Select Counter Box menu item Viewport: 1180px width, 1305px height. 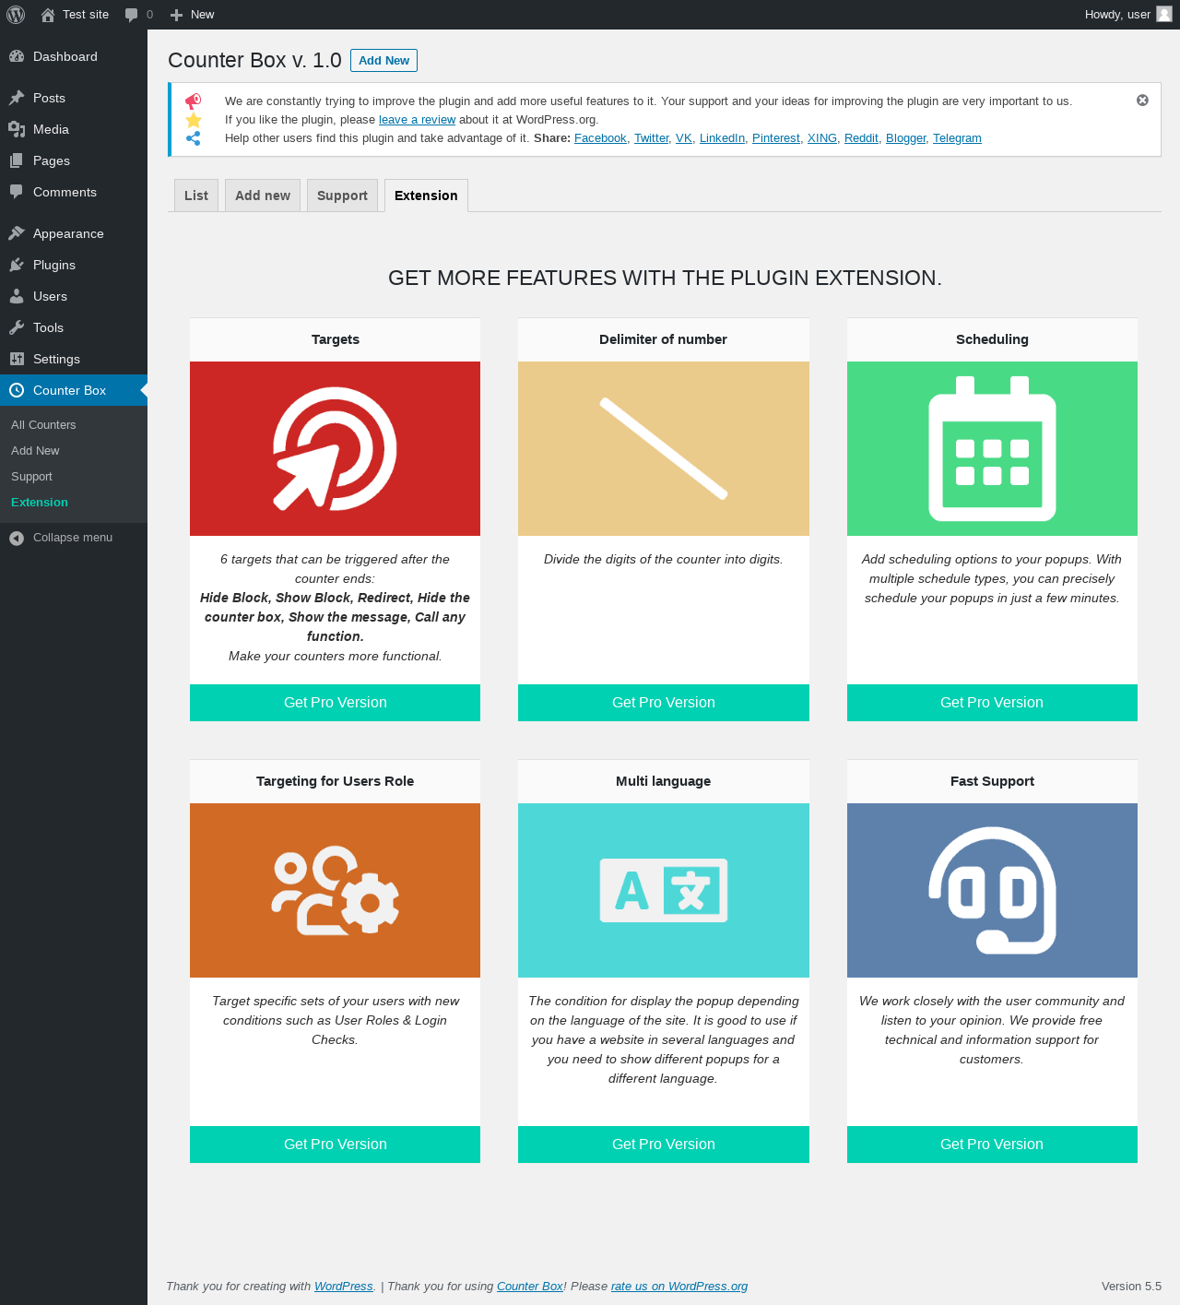coord(74,390)
